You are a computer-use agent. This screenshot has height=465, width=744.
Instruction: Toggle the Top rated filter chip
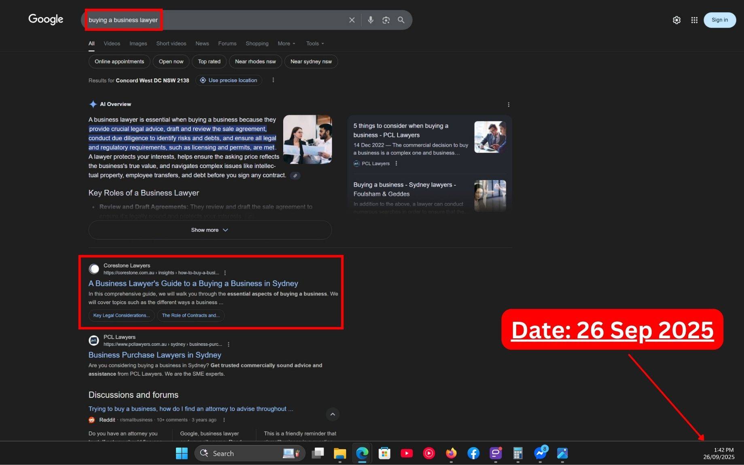click(209, 62)
